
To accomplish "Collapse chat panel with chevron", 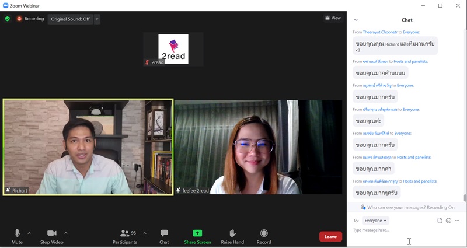I will [x=356, y=20].
